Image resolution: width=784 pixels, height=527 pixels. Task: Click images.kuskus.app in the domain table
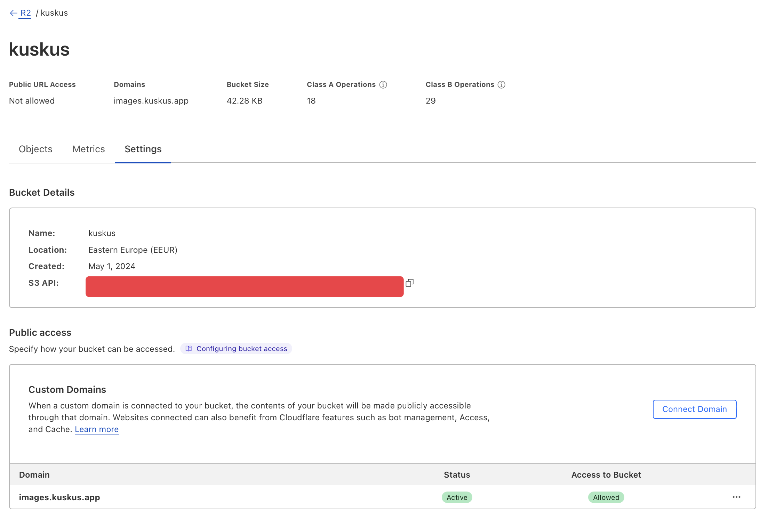tap(59, 497)
